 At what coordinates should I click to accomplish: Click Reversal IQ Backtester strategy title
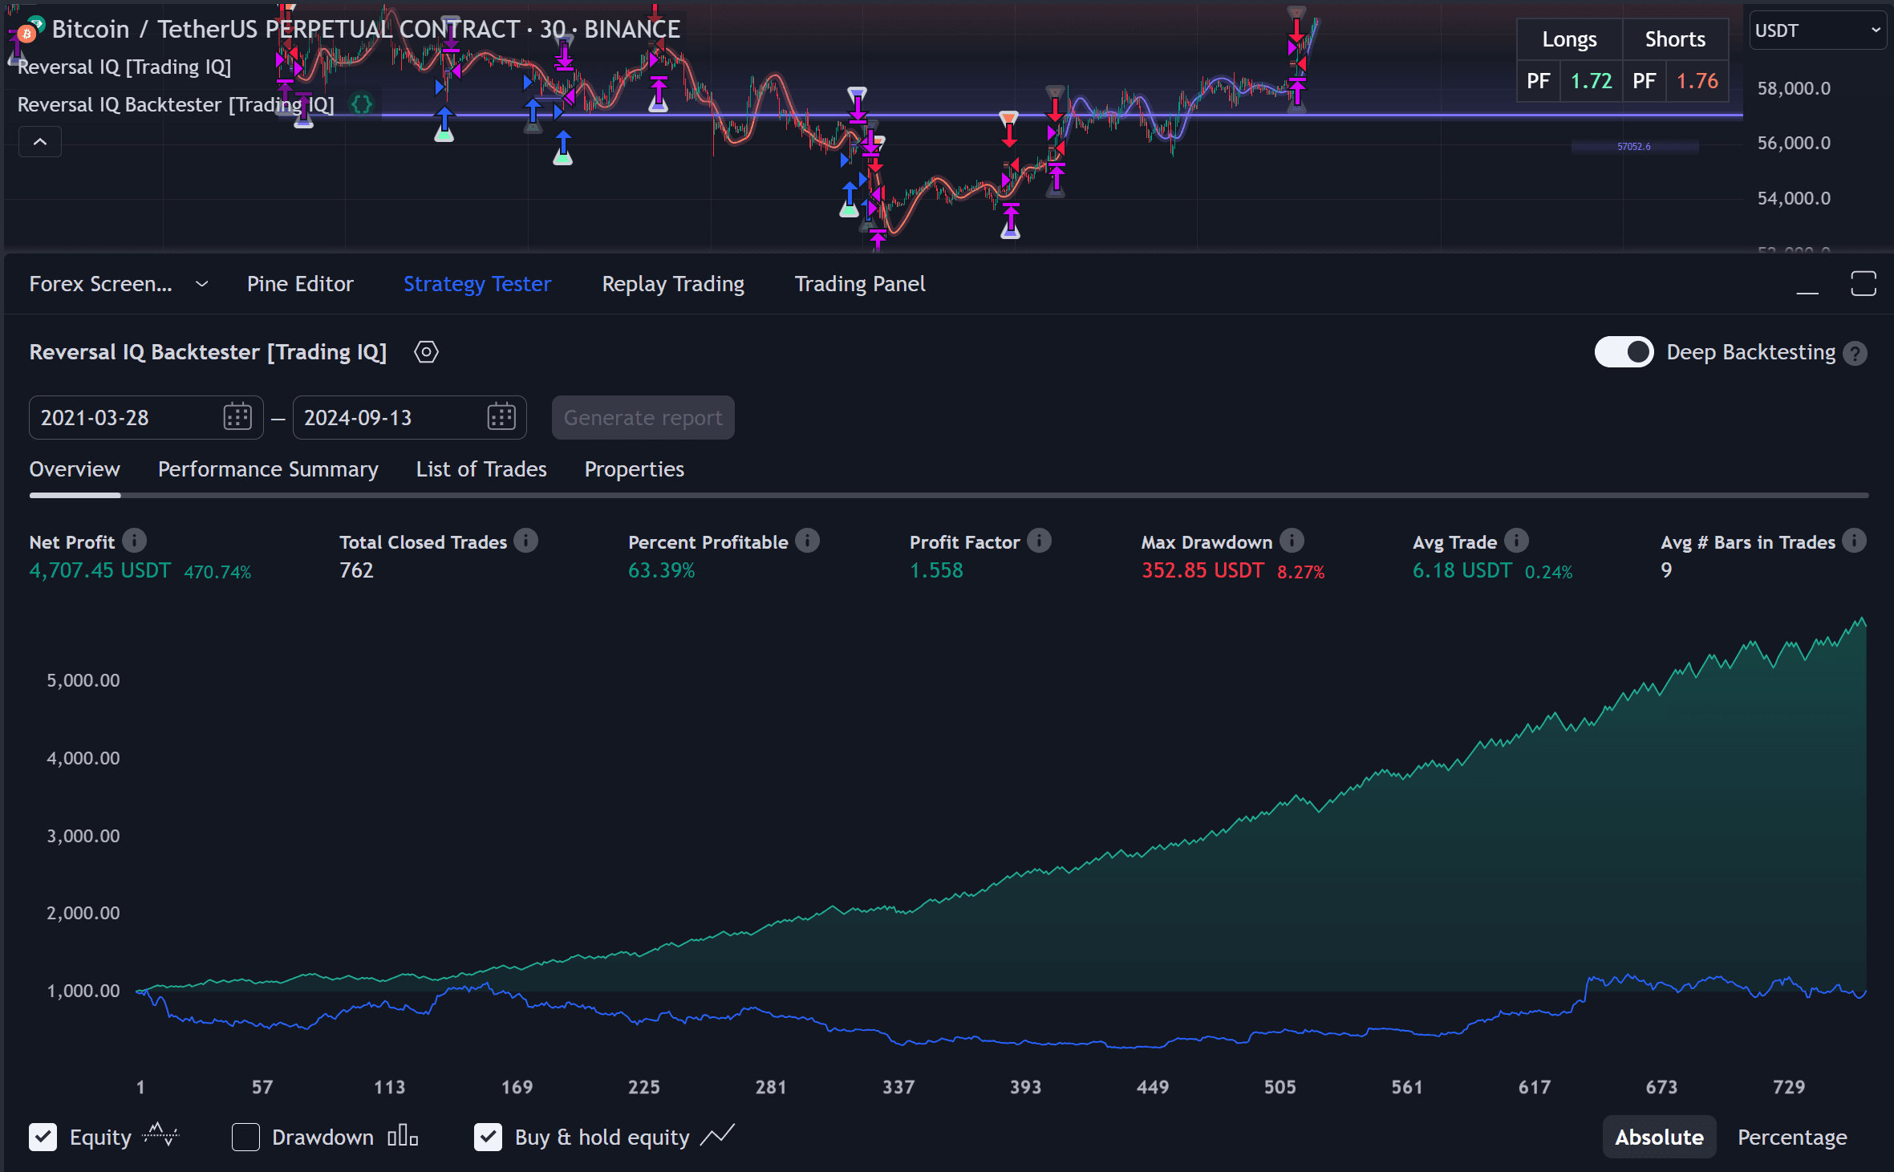(208, 352)
